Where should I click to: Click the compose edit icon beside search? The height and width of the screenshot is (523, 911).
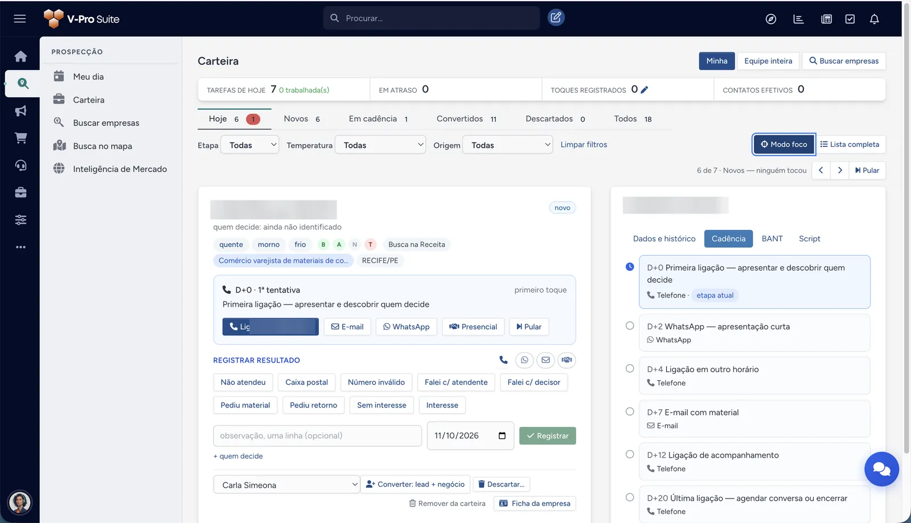click(556, 18)
